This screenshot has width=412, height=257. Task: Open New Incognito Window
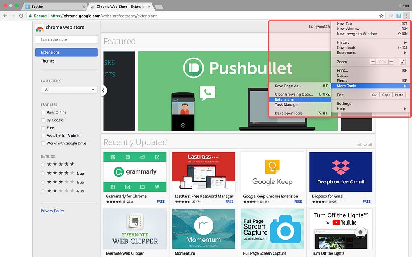371,34
